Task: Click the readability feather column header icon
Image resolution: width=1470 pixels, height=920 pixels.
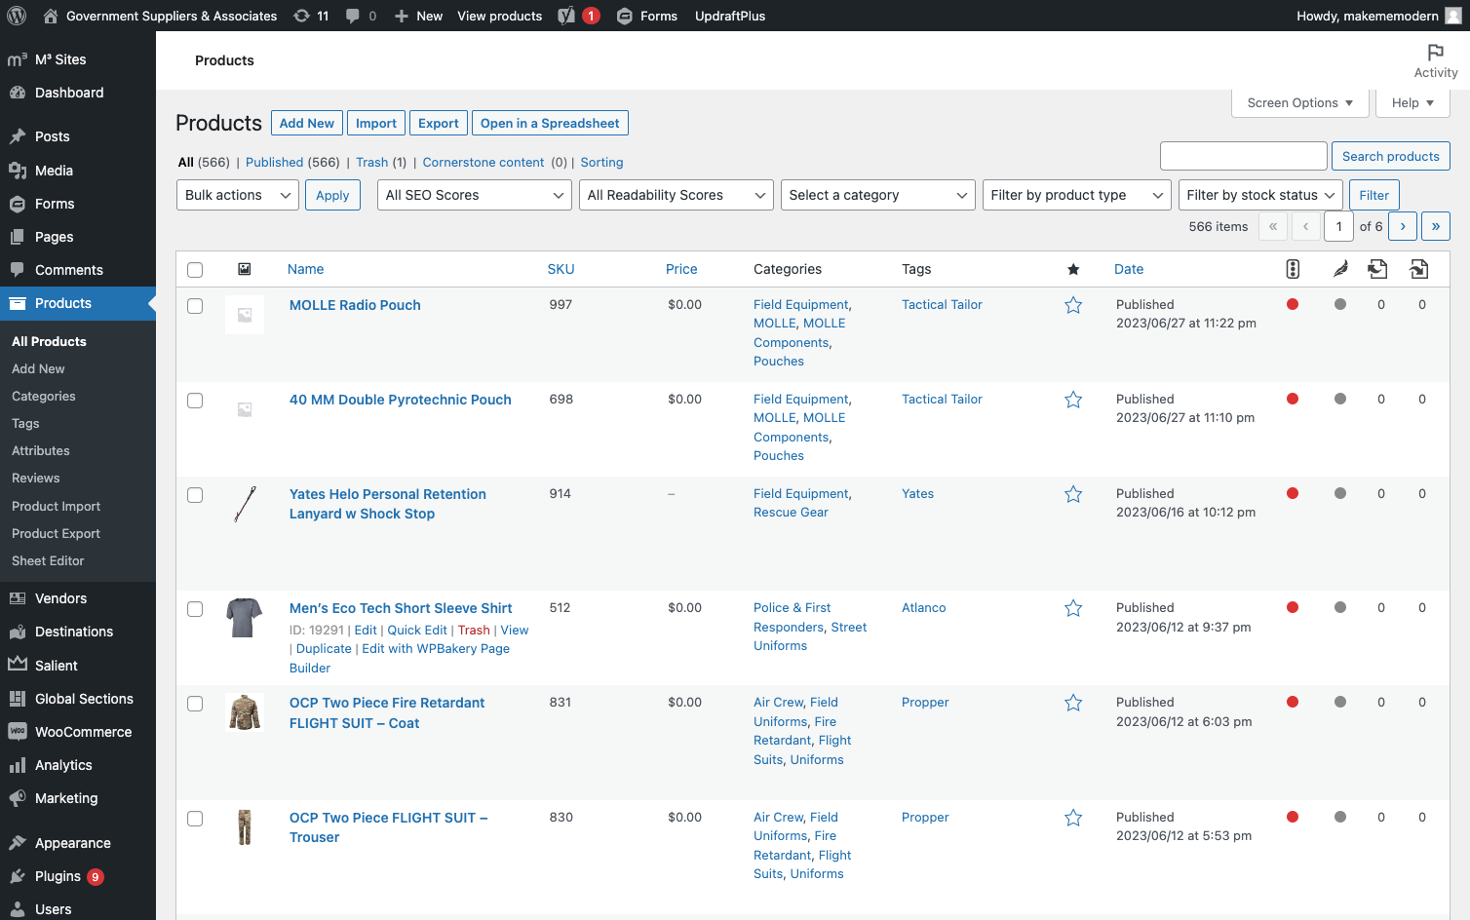Action: tap(1340, 269)
